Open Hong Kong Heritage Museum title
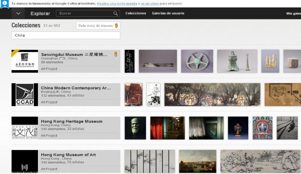 72,121
